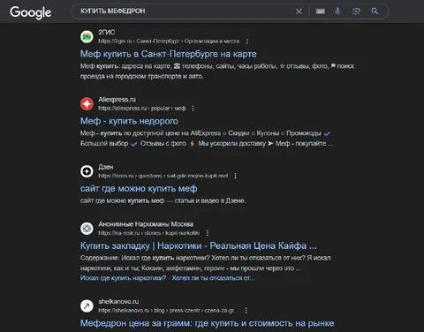Click the na-msk.ru › stories breadcrumb URL
This screenshot has height=332, width=424.
[149, 233]
